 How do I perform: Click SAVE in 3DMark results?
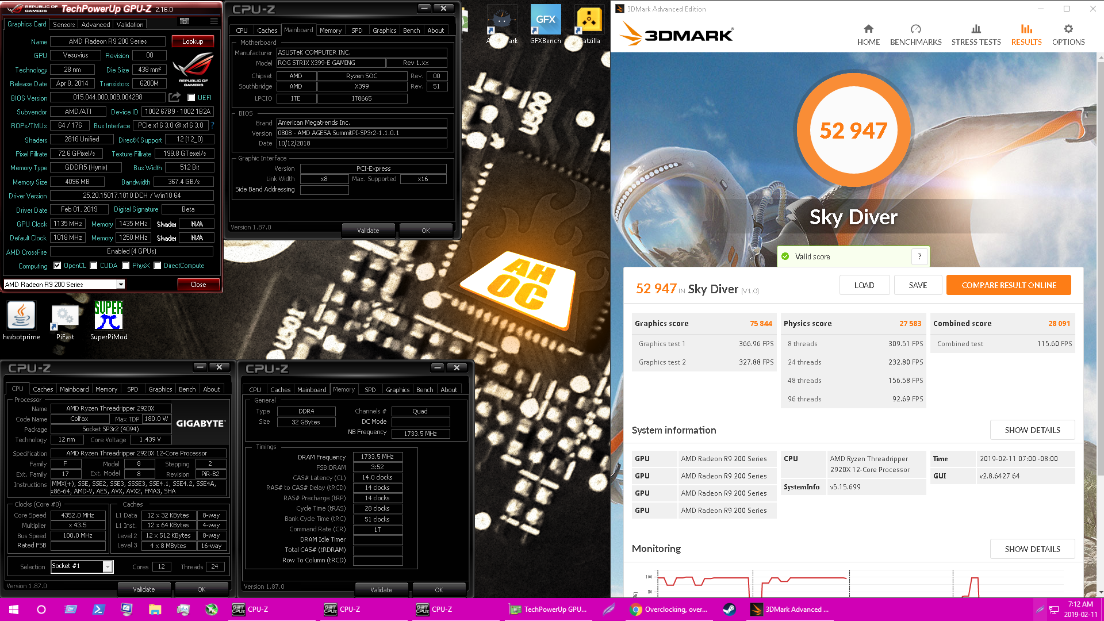click(x=918, y=285)
